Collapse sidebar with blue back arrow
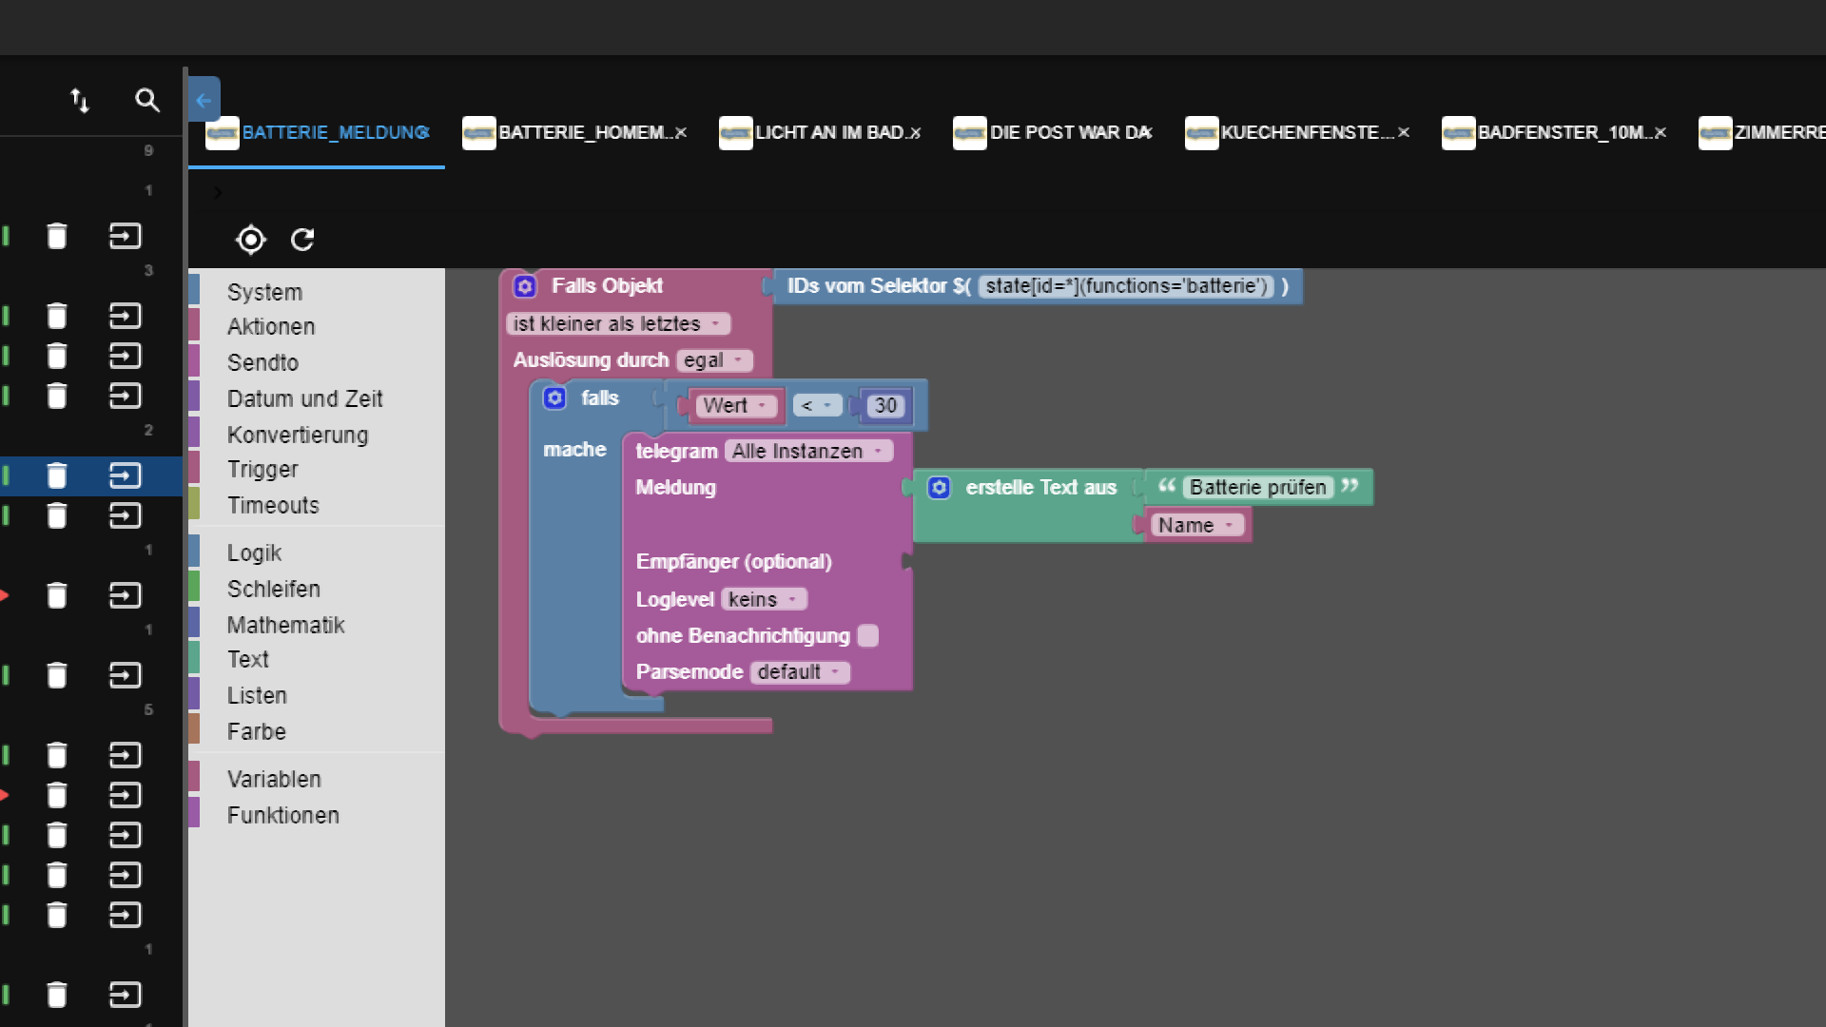Viewport: 1826px width, 1027px height. tap(204, 99)
